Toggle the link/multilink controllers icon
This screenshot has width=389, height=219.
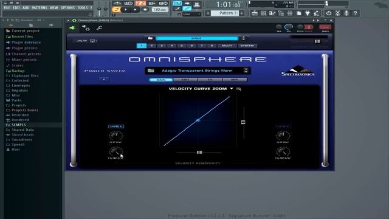point(187,9)
